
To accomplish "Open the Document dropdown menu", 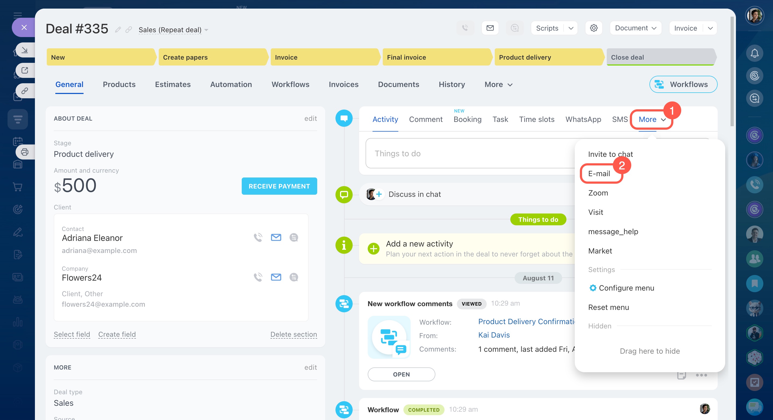I will [x=635, y=28].
